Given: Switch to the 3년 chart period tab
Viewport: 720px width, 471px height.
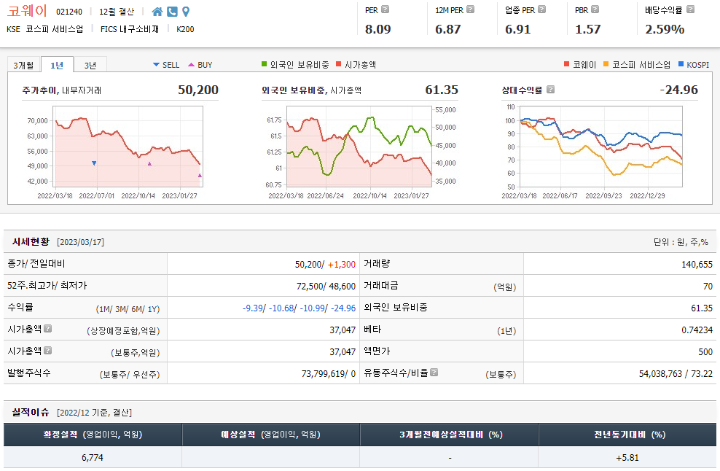Looking at the screenshot, I should pos(90,65).
